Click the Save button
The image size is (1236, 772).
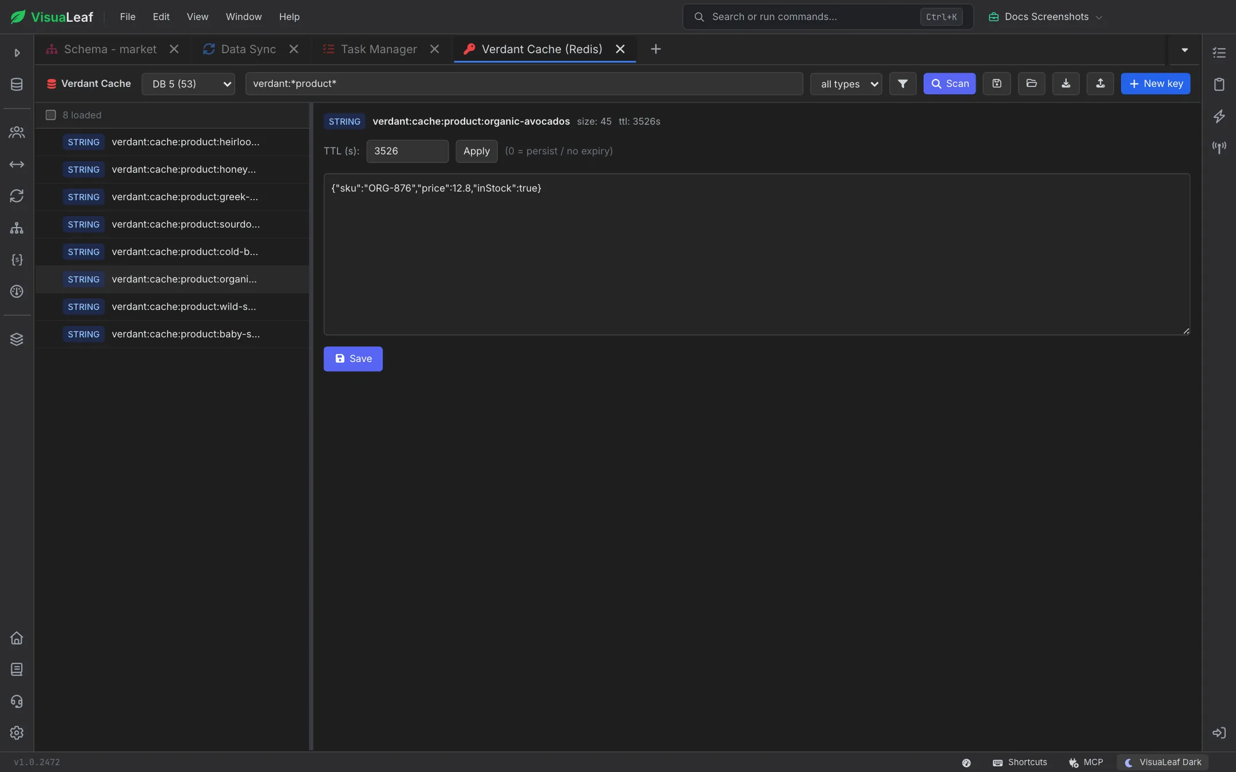[x=353, y=359]
